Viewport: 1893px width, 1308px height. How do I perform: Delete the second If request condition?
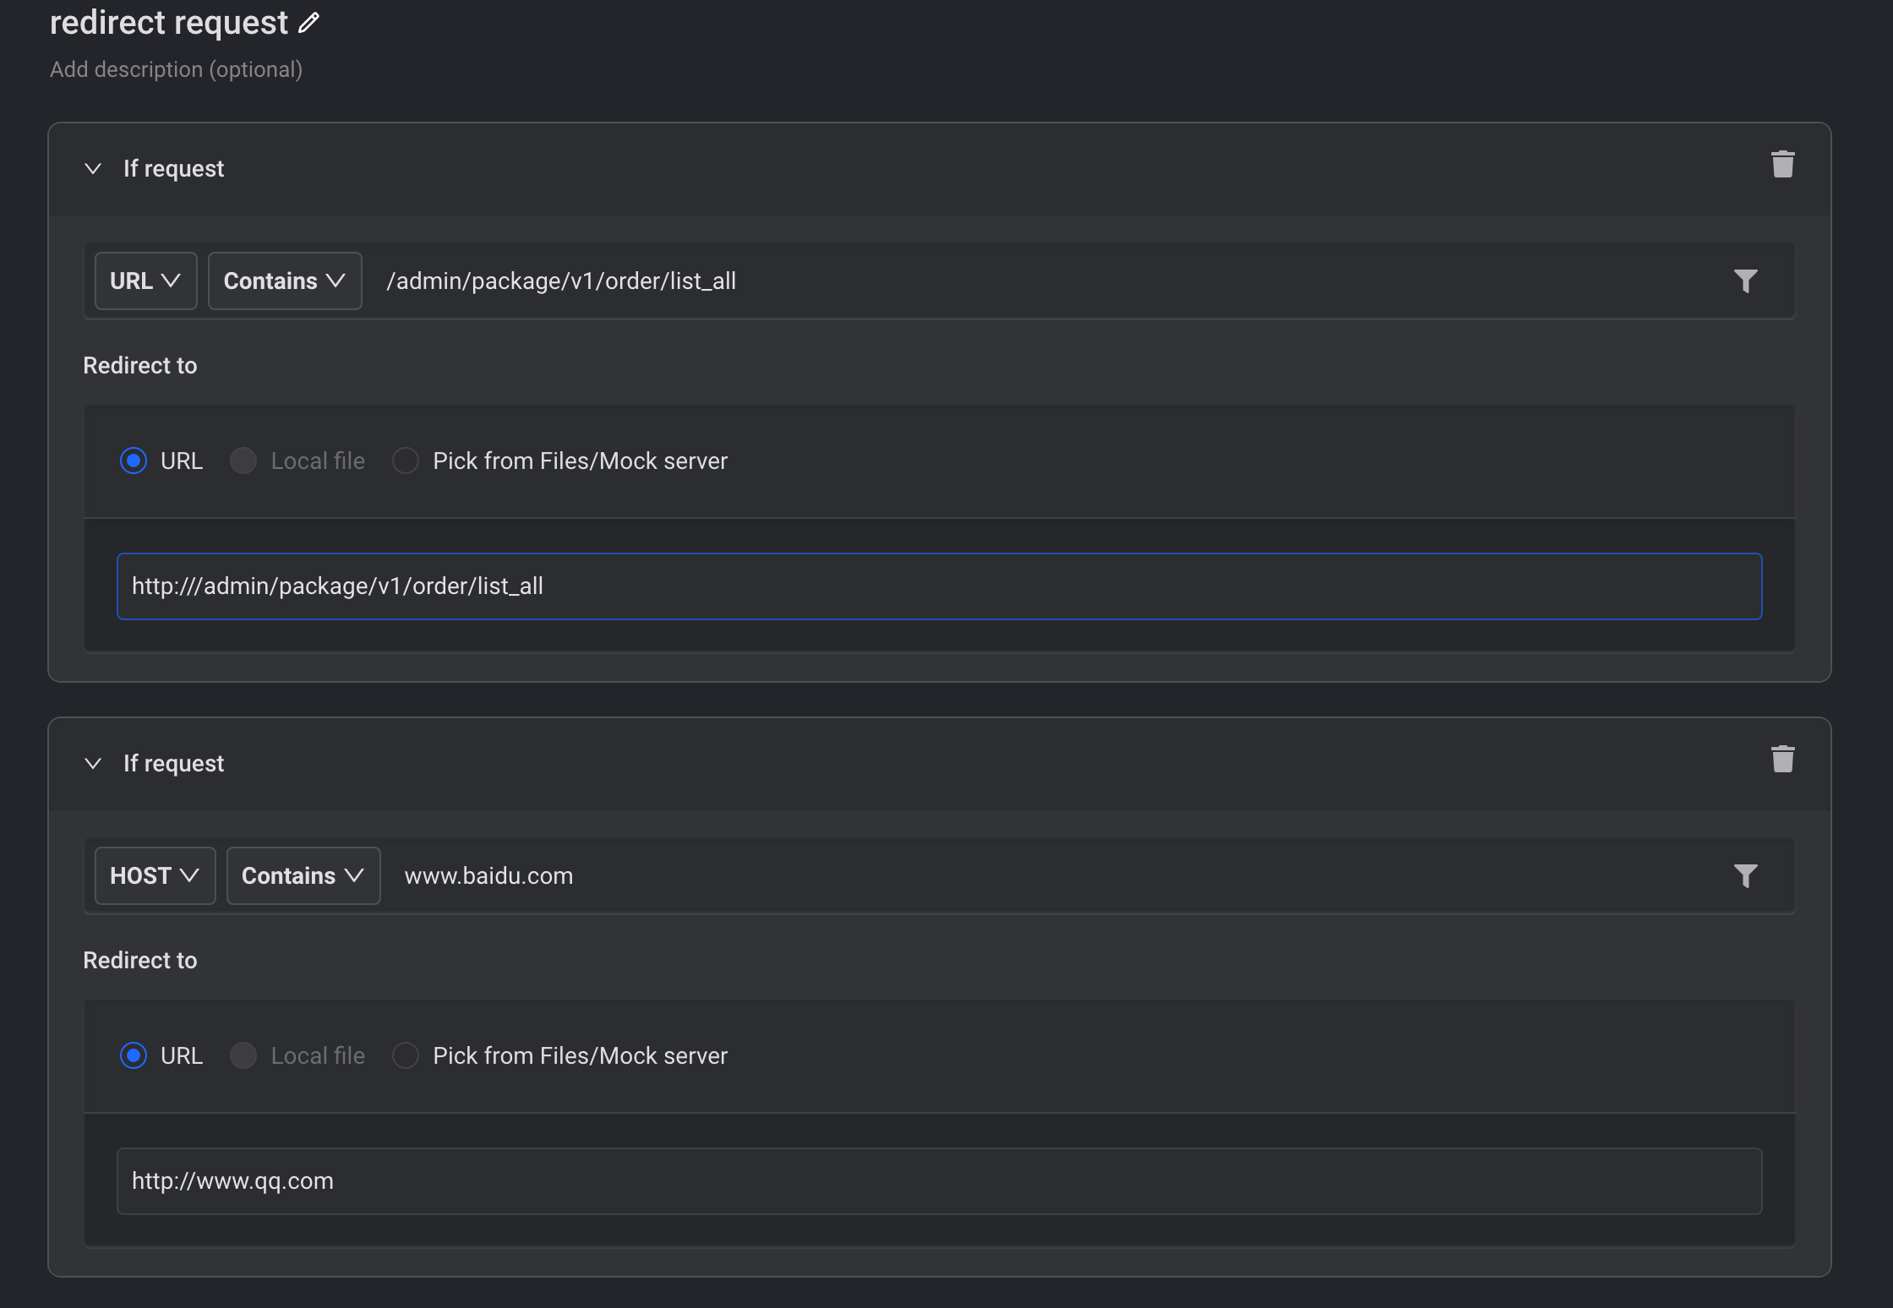[1782, 760]
